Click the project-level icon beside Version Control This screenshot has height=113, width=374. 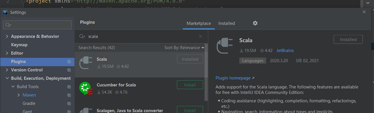(x=69, y=70)
